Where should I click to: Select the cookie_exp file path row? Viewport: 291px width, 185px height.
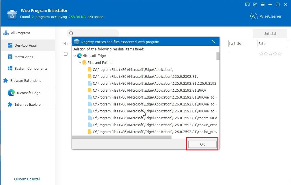coord(155,125)
